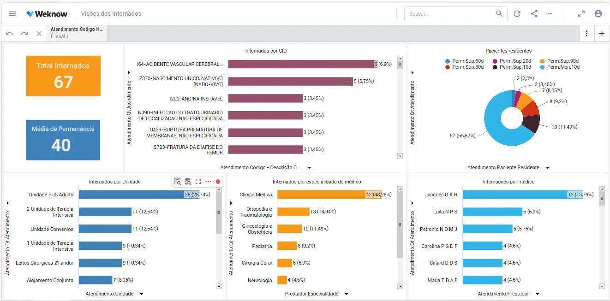Viewport: 610px width, 301px height.
Task: Click the dark Perm.Sup.10d donut slice
Action: 532,124
